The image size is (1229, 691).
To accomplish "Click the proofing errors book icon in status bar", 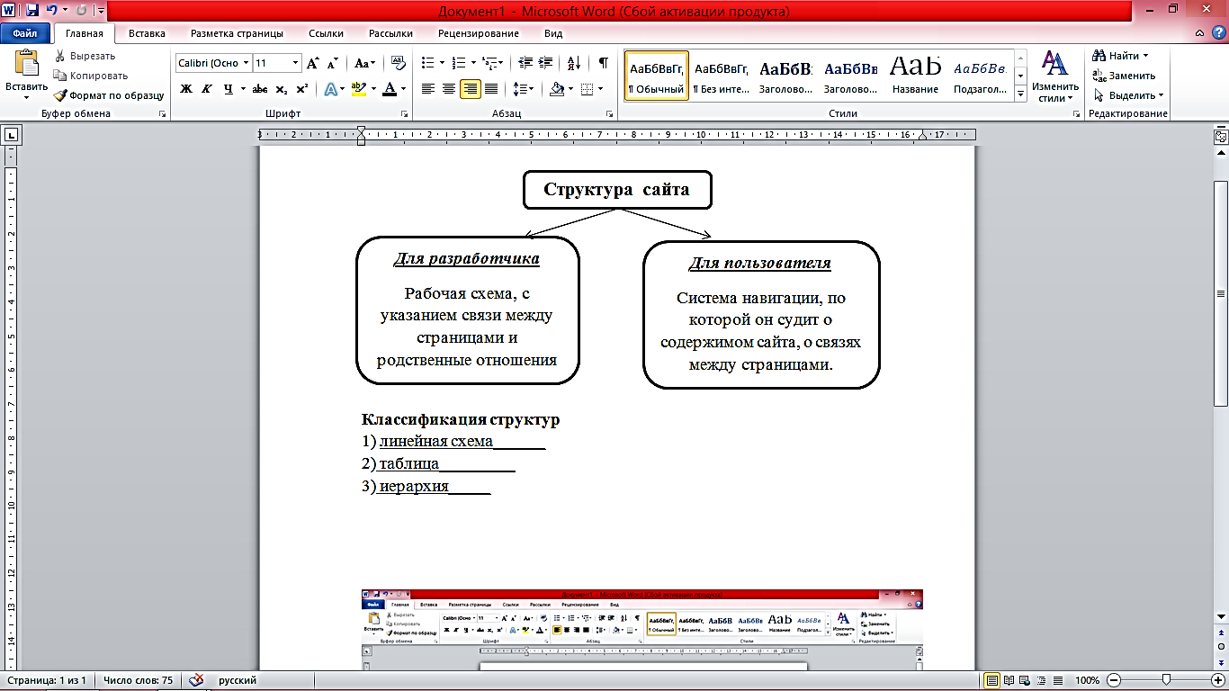I will [x=197, y=680].
